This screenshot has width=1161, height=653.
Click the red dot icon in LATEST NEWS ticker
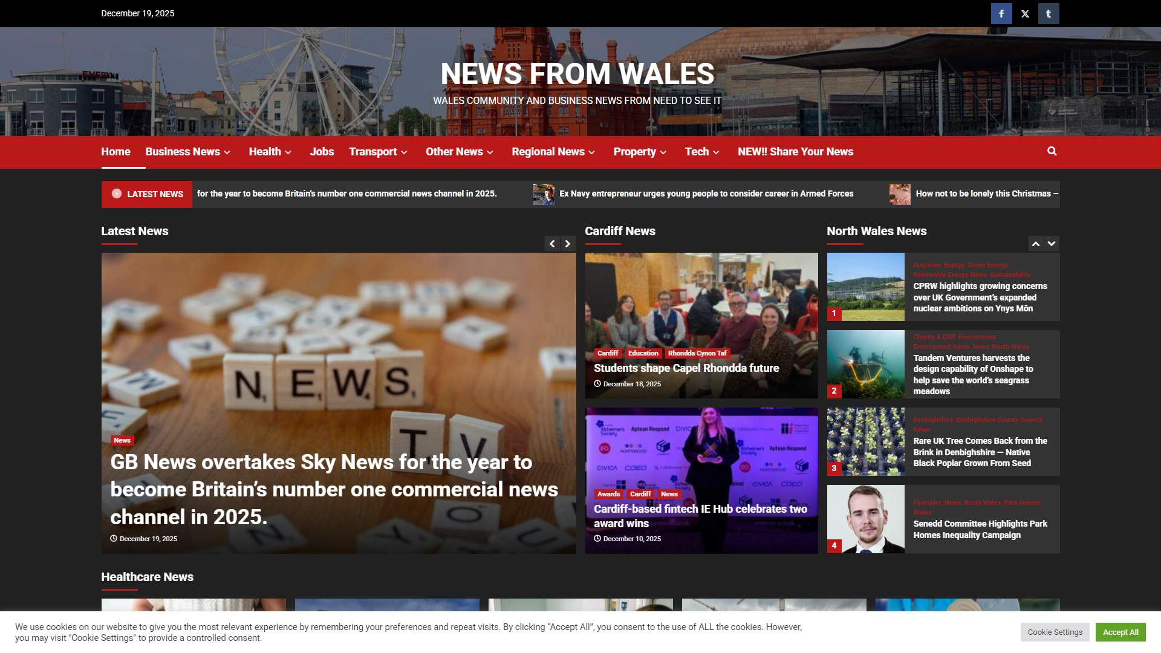(116, 193)
